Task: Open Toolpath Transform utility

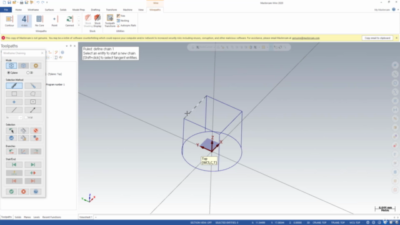Action: (110, 21)
